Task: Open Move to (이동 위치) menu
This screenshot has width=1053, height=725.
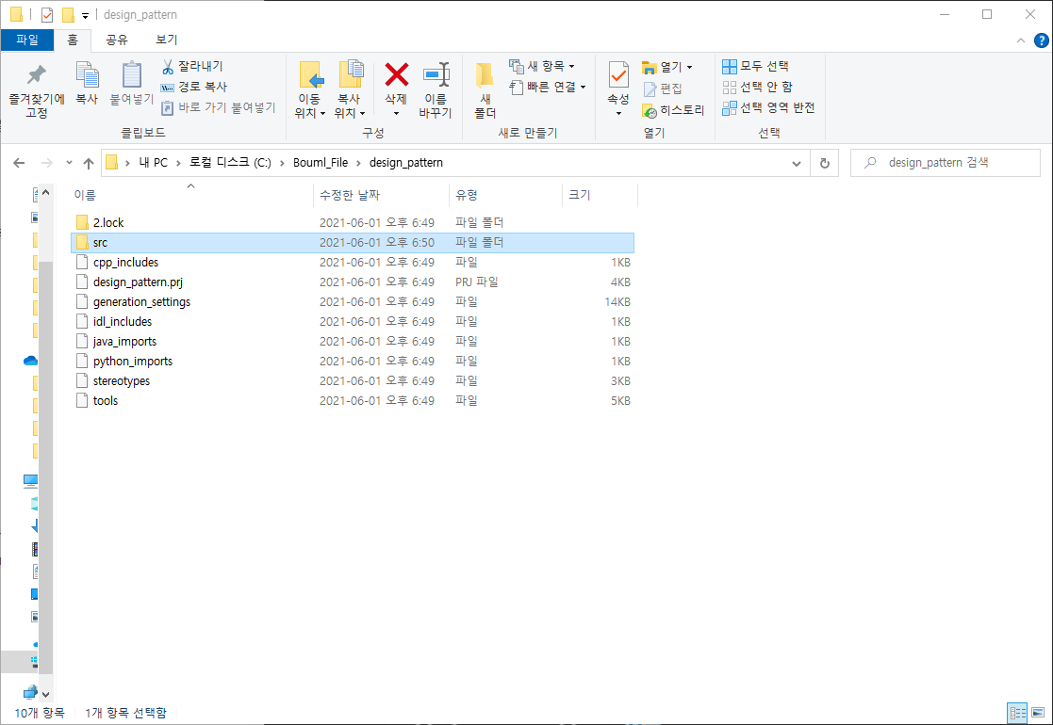Action: click(309, 89)
